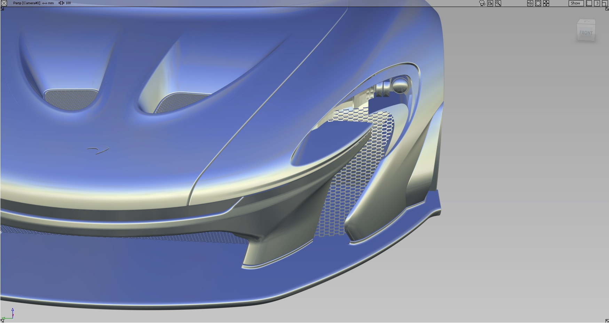Edit the grid spacing value 100
Screen dimensions: 609x323
coord(68,3)
